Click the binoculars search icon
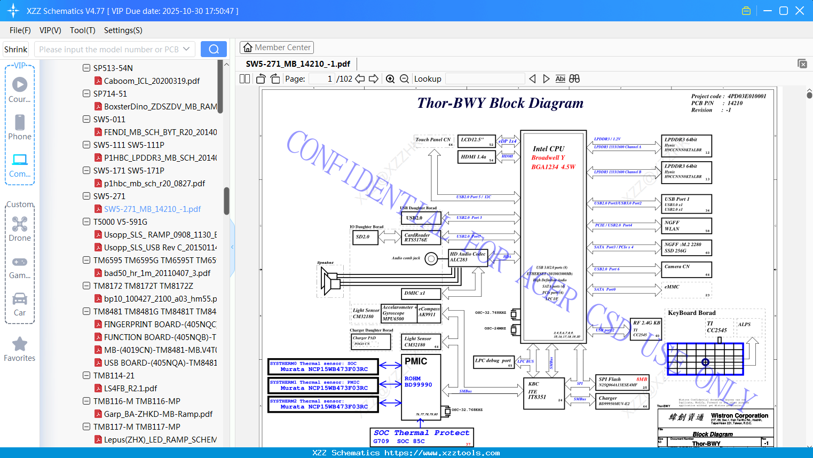This screenshot has width=813, height=458. pos(574,79)
